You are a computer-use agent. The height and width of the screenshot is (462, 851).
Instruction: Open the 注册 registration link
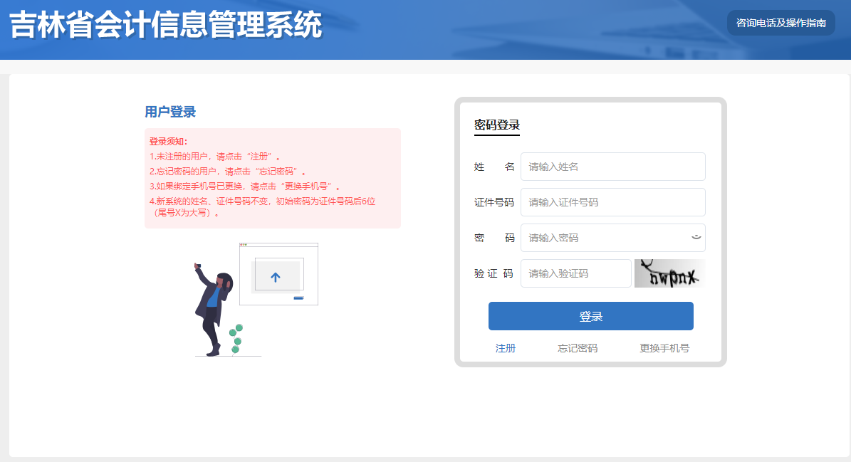[506, 347]
